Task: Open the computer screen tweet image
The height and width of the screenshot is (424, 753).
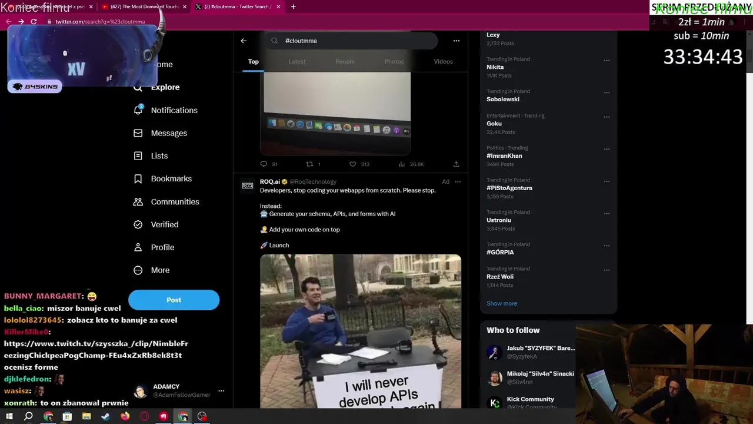Action: [335, 114]
